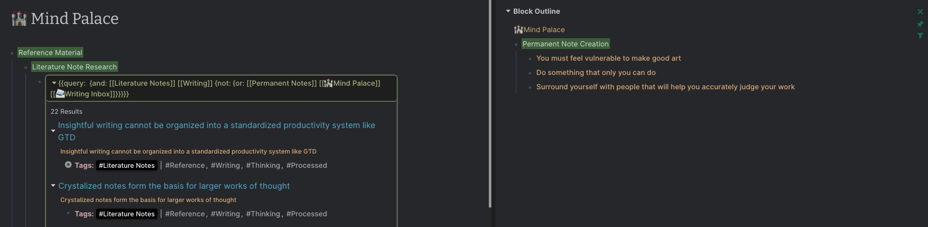Screen dimensions: 928x227
Task: Select 'You must feel vulnerable' outline block
Action: click(608, 58)
